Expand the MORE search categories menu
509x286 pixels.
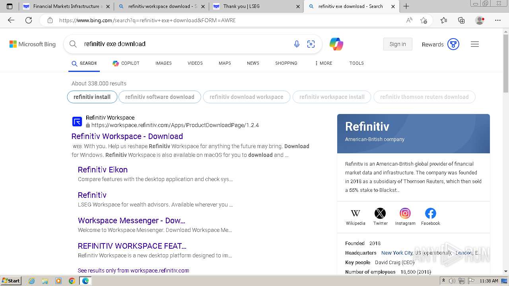pyautogui.click(x=323, y=63)
